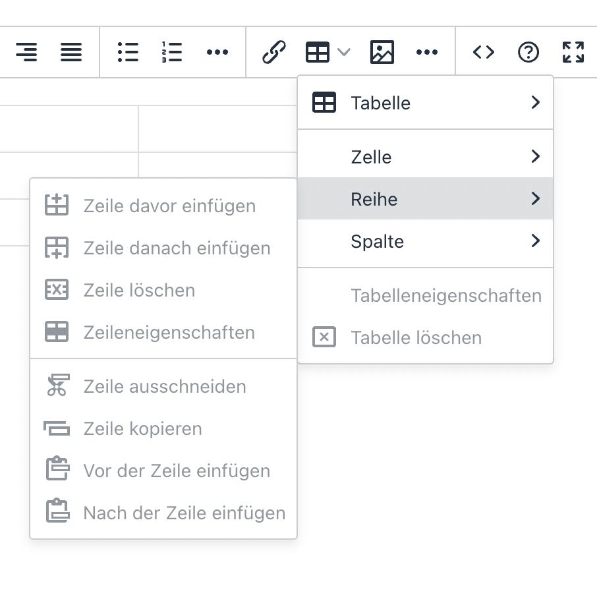The width and height of the screenshot is (597, 601).
Task: Choose Tabelleneigenschaften from the menu
Action: pos(425,295)
